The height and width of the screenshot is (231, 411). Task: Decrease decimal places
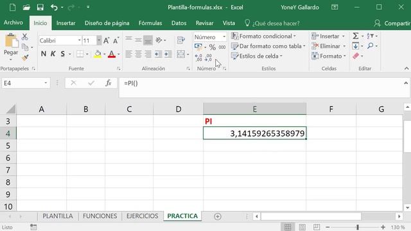point(208,58)
